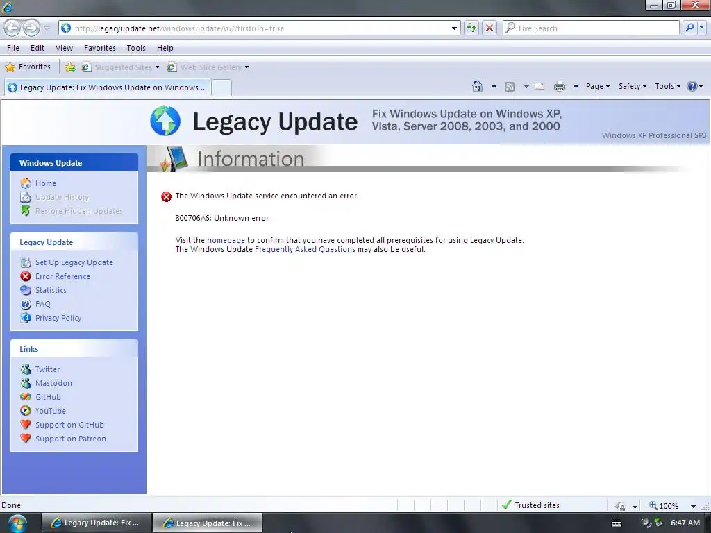The width and height of the screenshot is (711, 533).
Task: Click the FAQ question mark icon
Action: tap(26, 304)
